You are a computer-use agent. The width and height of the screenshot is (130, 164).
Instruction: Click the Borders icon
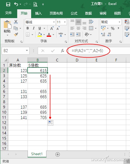[28, 34]
